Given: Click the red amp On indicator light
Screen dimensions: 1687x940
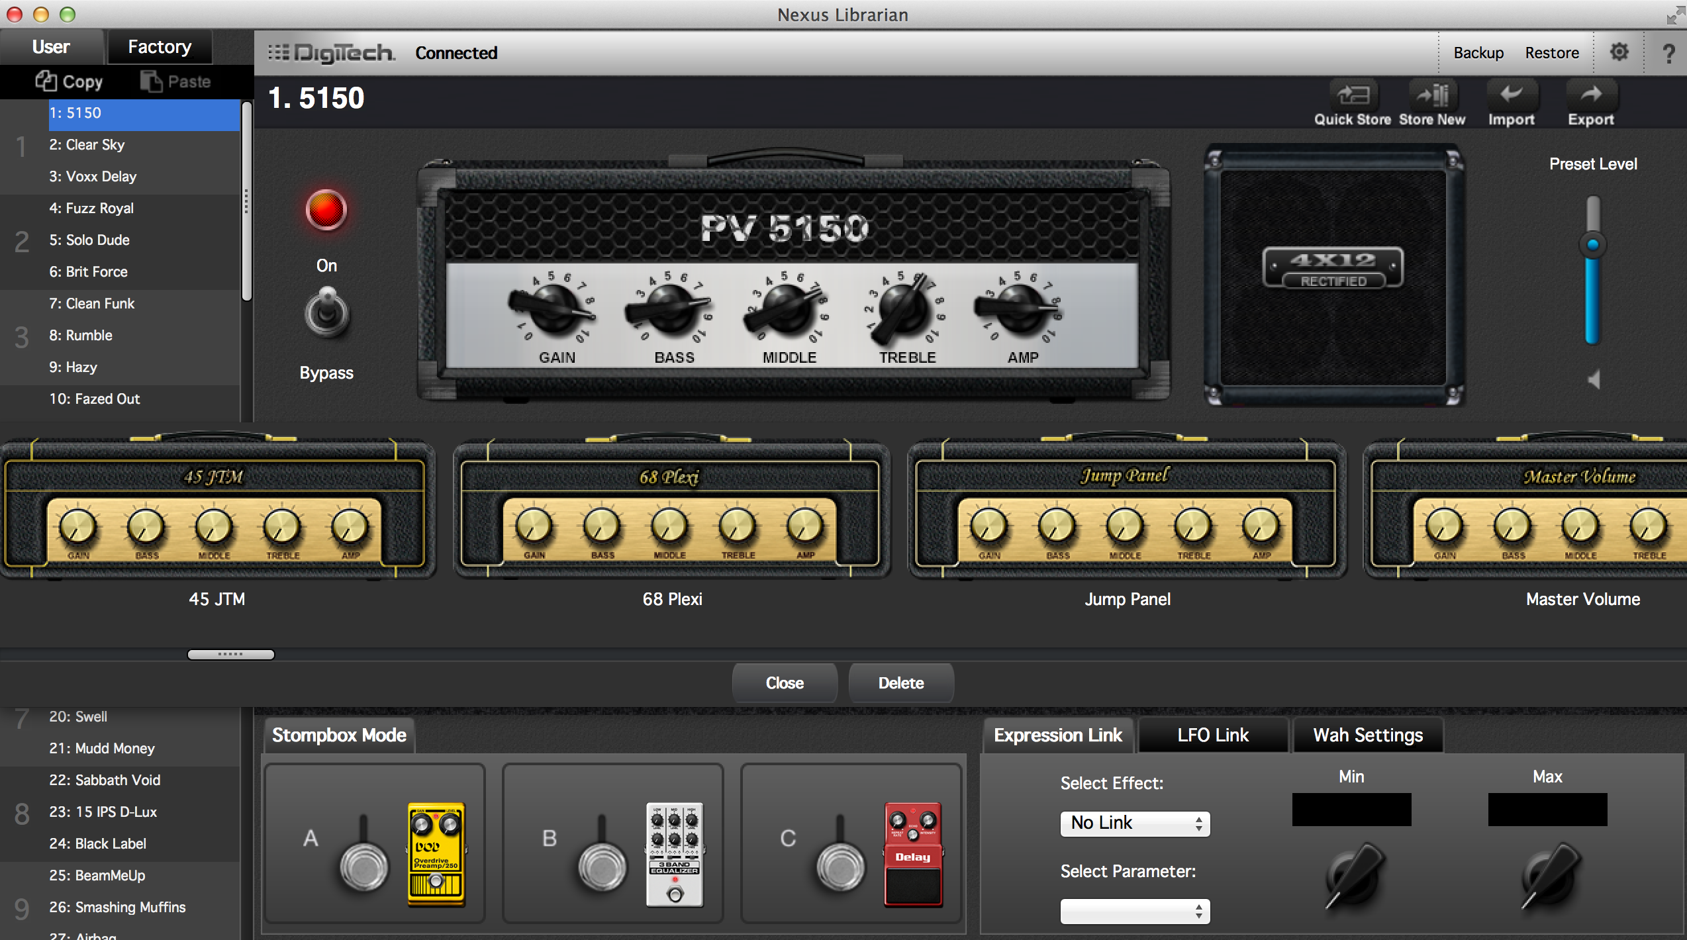Looking at the screenshot, I should click(326, 210).
